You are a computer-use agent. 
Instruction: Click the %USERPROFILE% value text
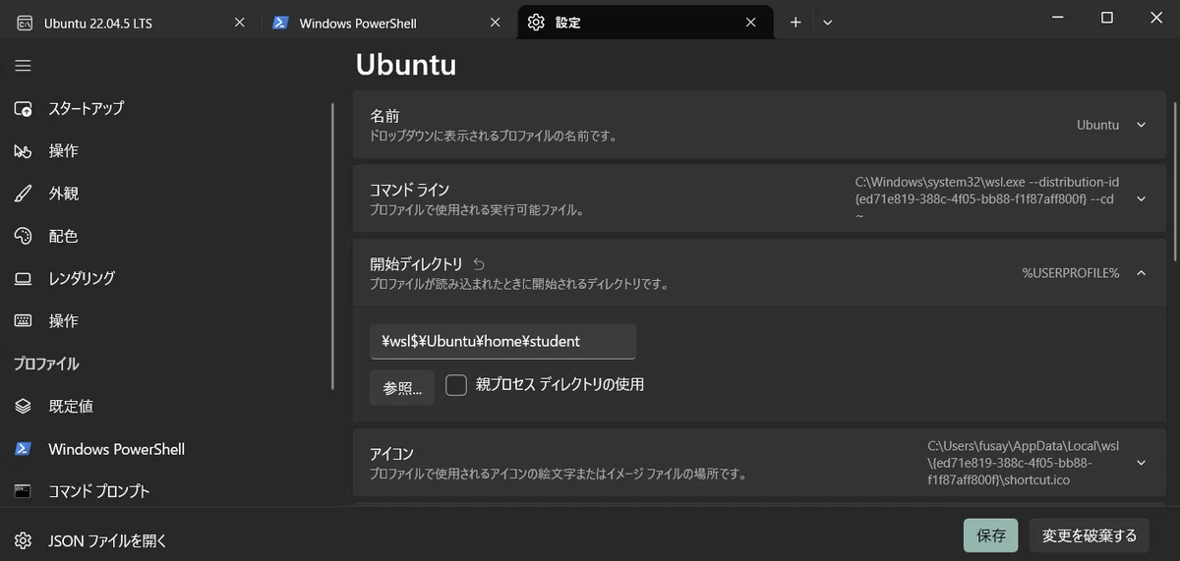1071,273
